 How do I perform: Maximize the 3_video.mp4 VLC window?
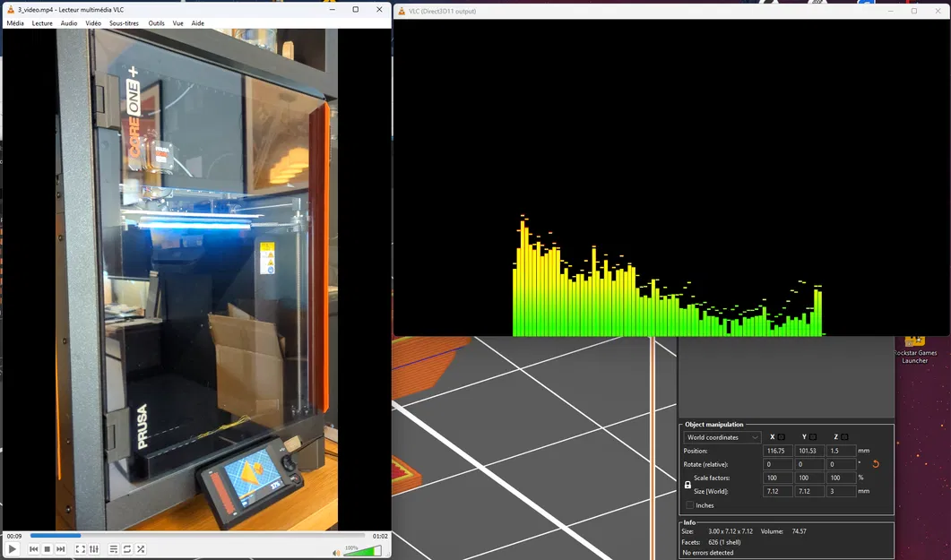tap(356, 9)
